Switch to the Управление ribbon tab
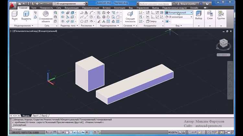 coord(143,8)
